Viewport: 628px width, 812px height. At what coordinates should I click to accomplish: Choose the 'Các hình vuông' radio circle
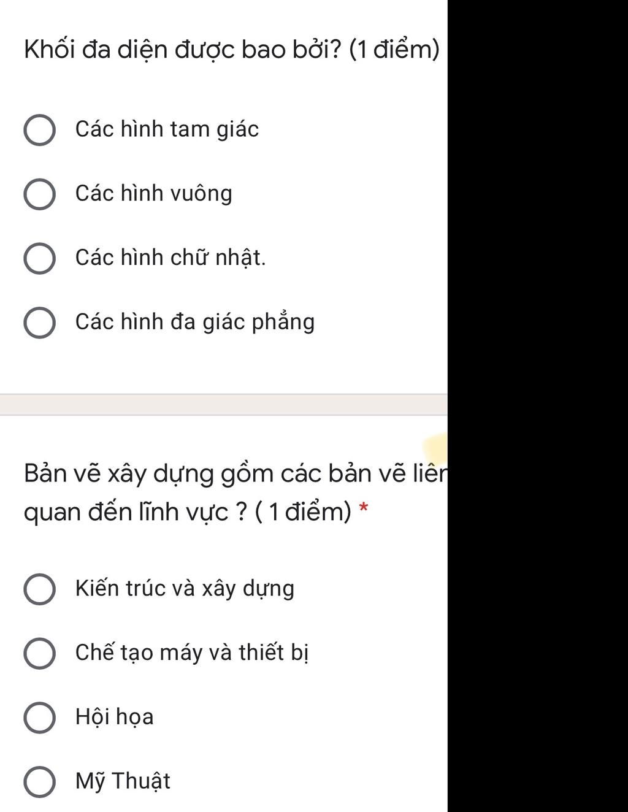coord(40,194)
